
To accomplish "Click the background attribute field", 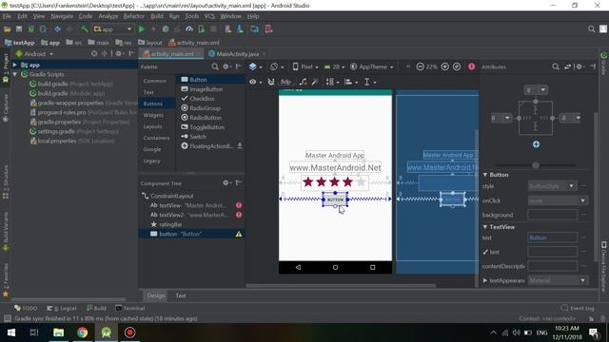I will (552, 215).
